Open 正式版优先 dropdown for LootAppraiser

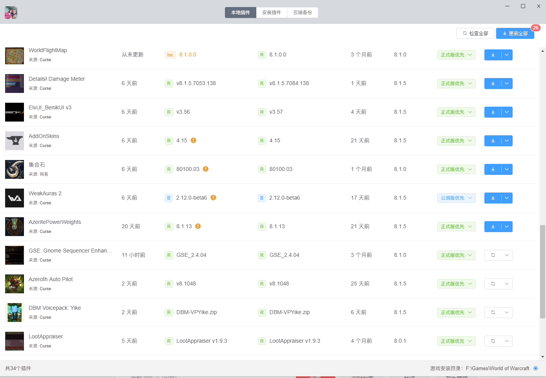[x=457, y=341]
